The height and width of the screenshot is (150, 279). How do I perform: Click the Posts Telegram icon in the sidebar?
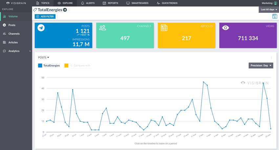pos(5,25)
